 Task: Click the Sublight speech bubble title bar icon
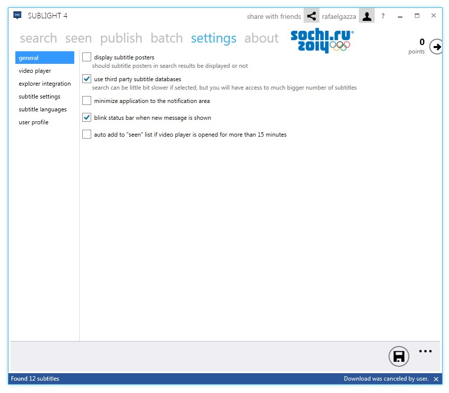[x=16, y=14]
